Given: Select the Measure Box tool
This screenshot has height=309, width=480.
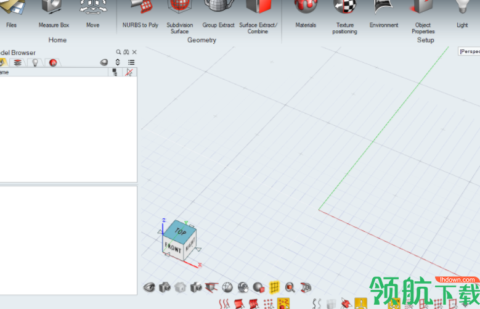Looking at the screenshot, I should point(54,14).
